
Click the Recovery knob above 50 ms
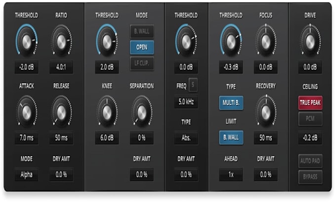click(x=266, y=112)
